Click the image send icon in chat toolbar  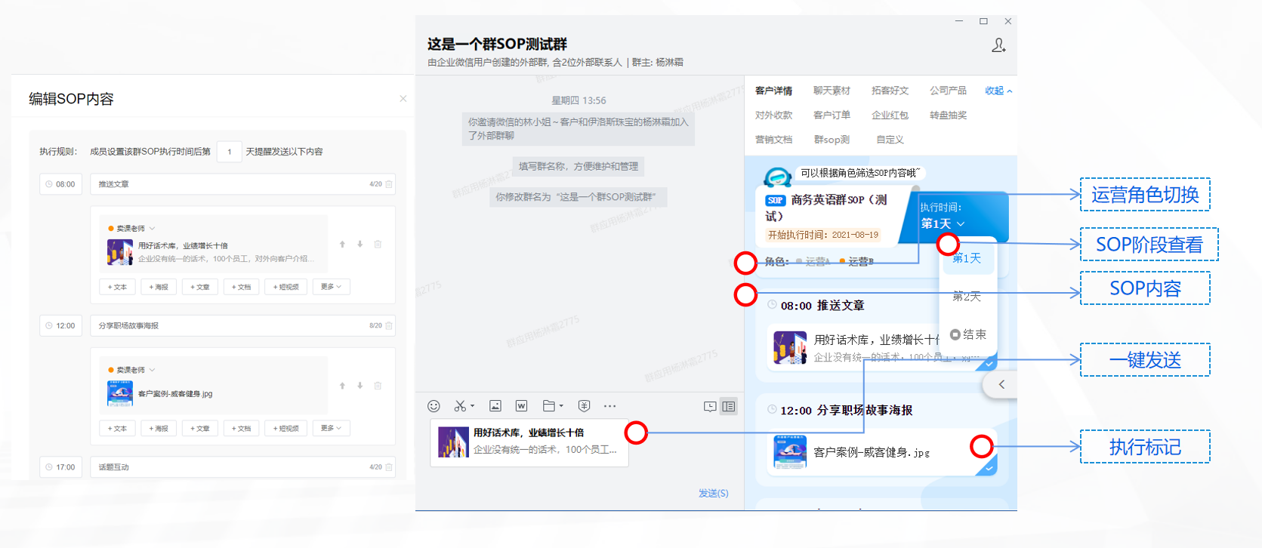495,406
